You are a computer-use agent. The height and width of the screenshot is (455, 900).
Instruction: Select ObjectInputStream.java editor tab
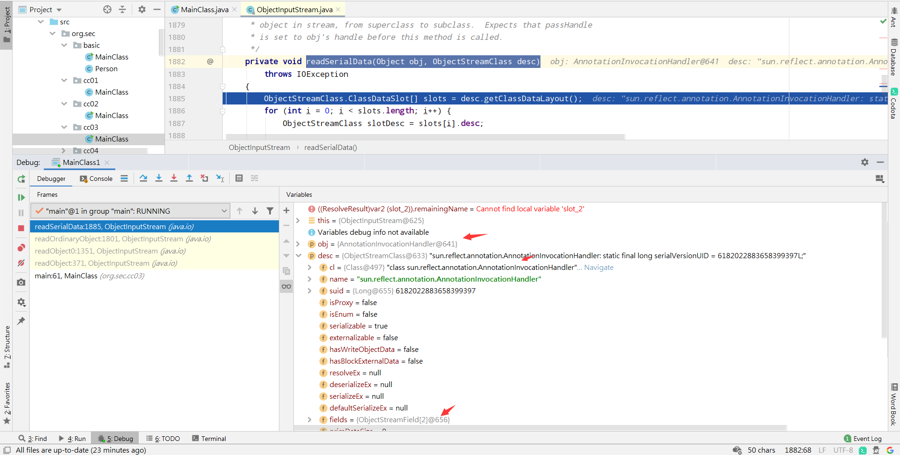[x=294, y=9]
